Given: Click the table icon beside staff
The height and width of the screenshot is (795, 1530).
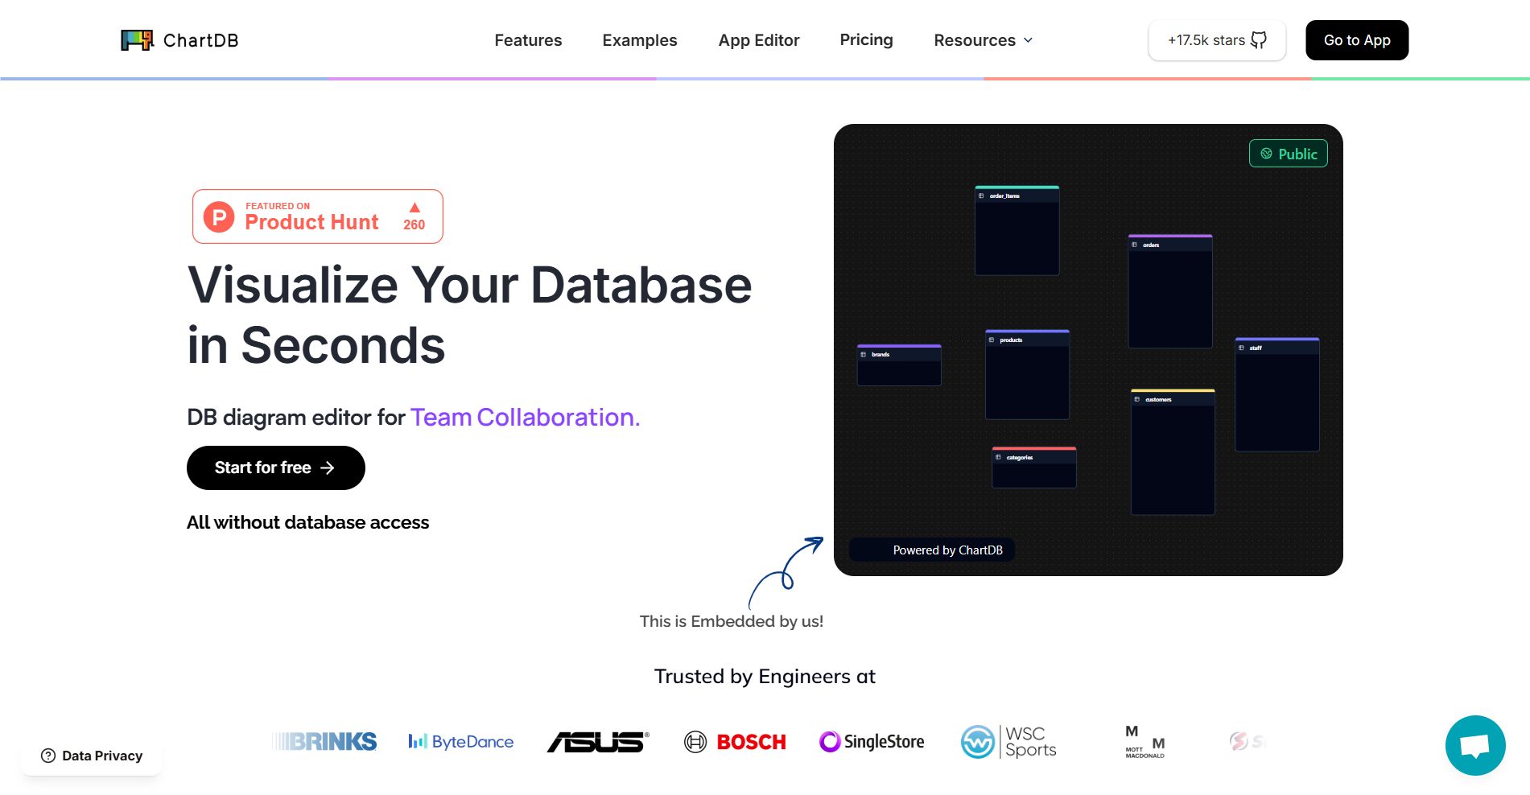Looking at the screenshot, I should click(1242, 348).
